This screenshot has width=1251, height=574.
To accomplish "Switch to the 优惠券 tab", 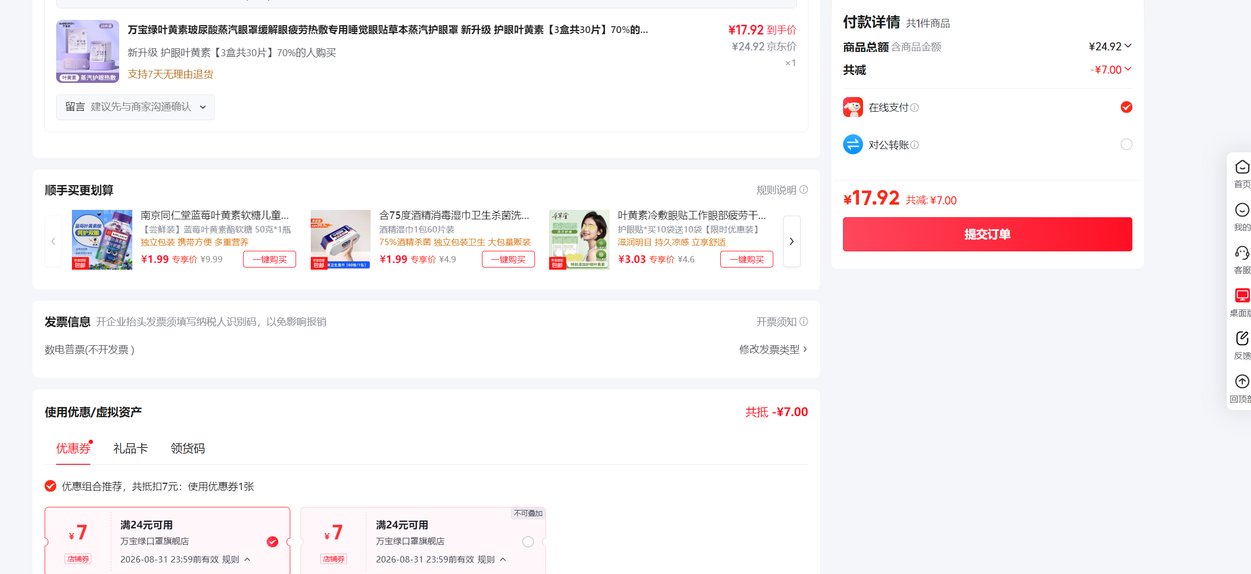I will (73, 448).
